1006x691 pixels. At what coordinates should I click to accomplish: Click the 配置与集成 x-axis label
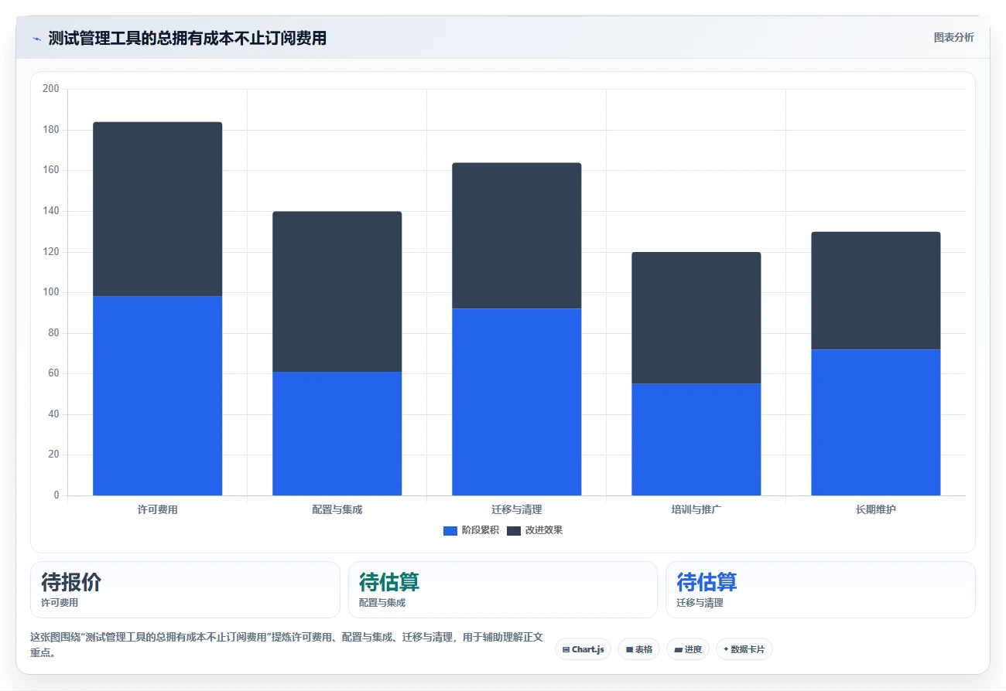[337, 509]
